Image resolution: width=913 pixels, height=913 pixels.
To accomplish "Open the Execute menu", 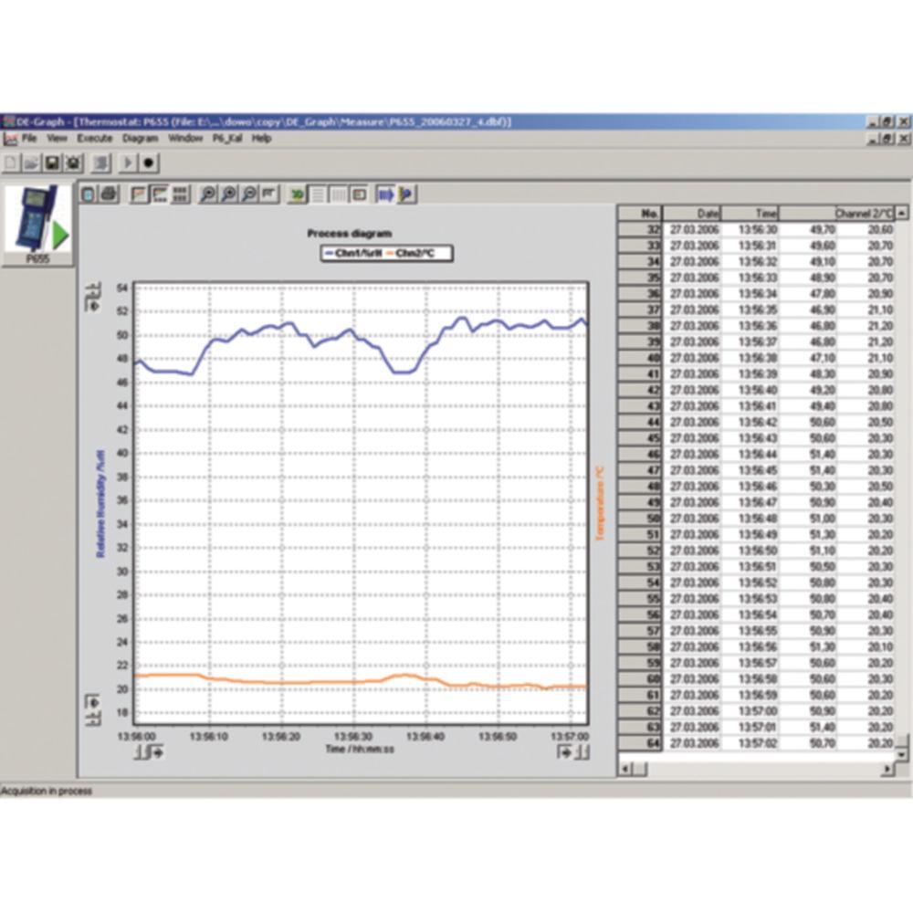I will pyautogui.click(x=94, y=138).
